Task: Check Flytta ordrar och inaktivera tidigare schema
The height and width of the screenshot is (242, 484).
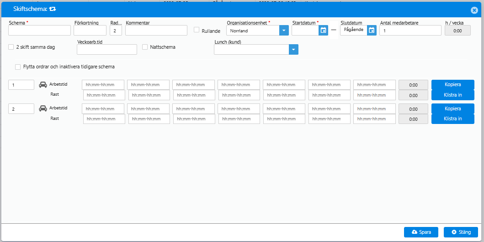Action: (17, 67)
